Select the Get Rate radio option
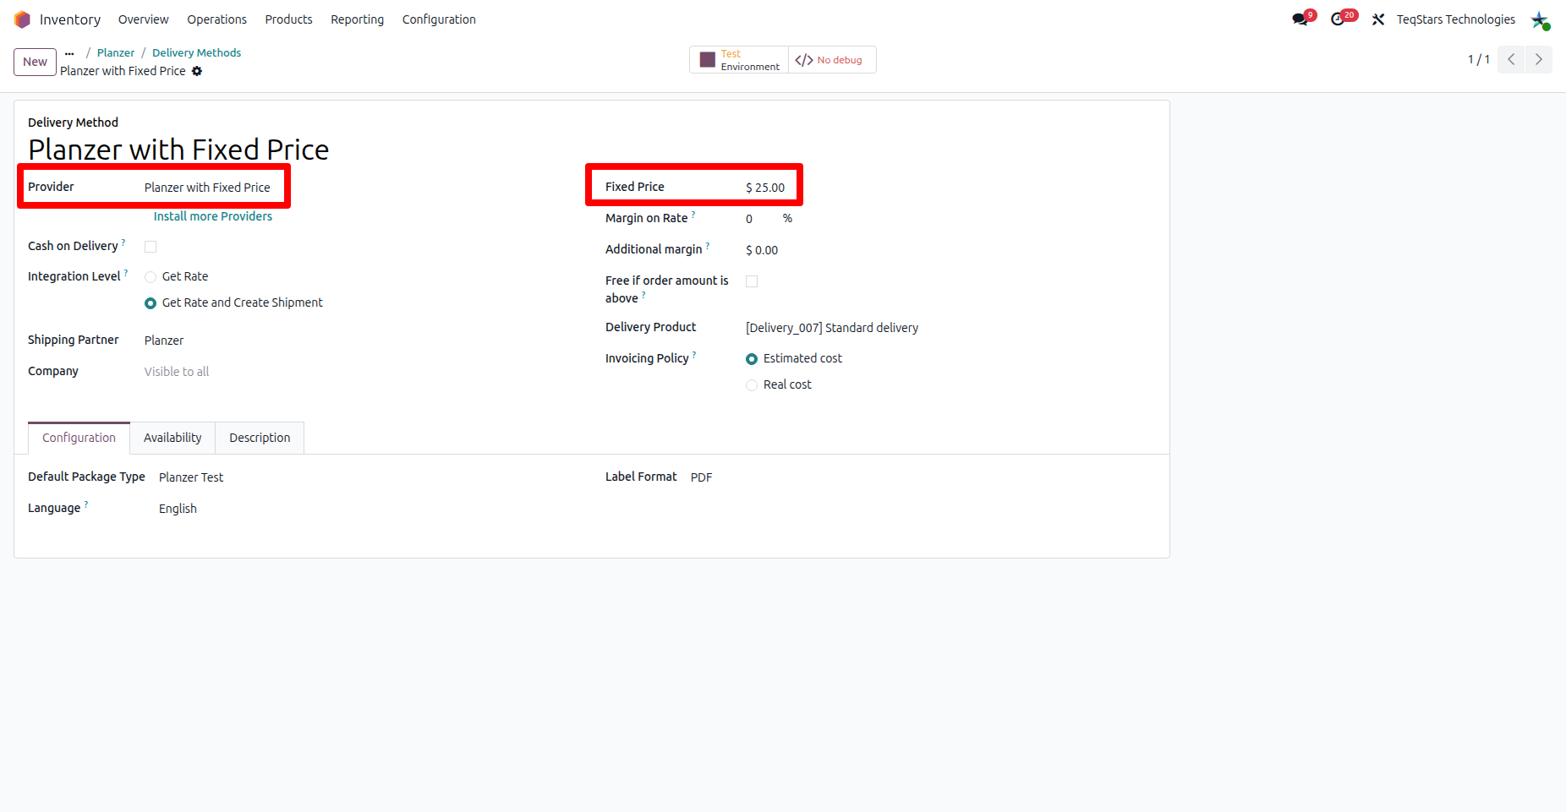The width and height of the screenshot is (1566, 812). pyautogui.click(x=151, y=277)
